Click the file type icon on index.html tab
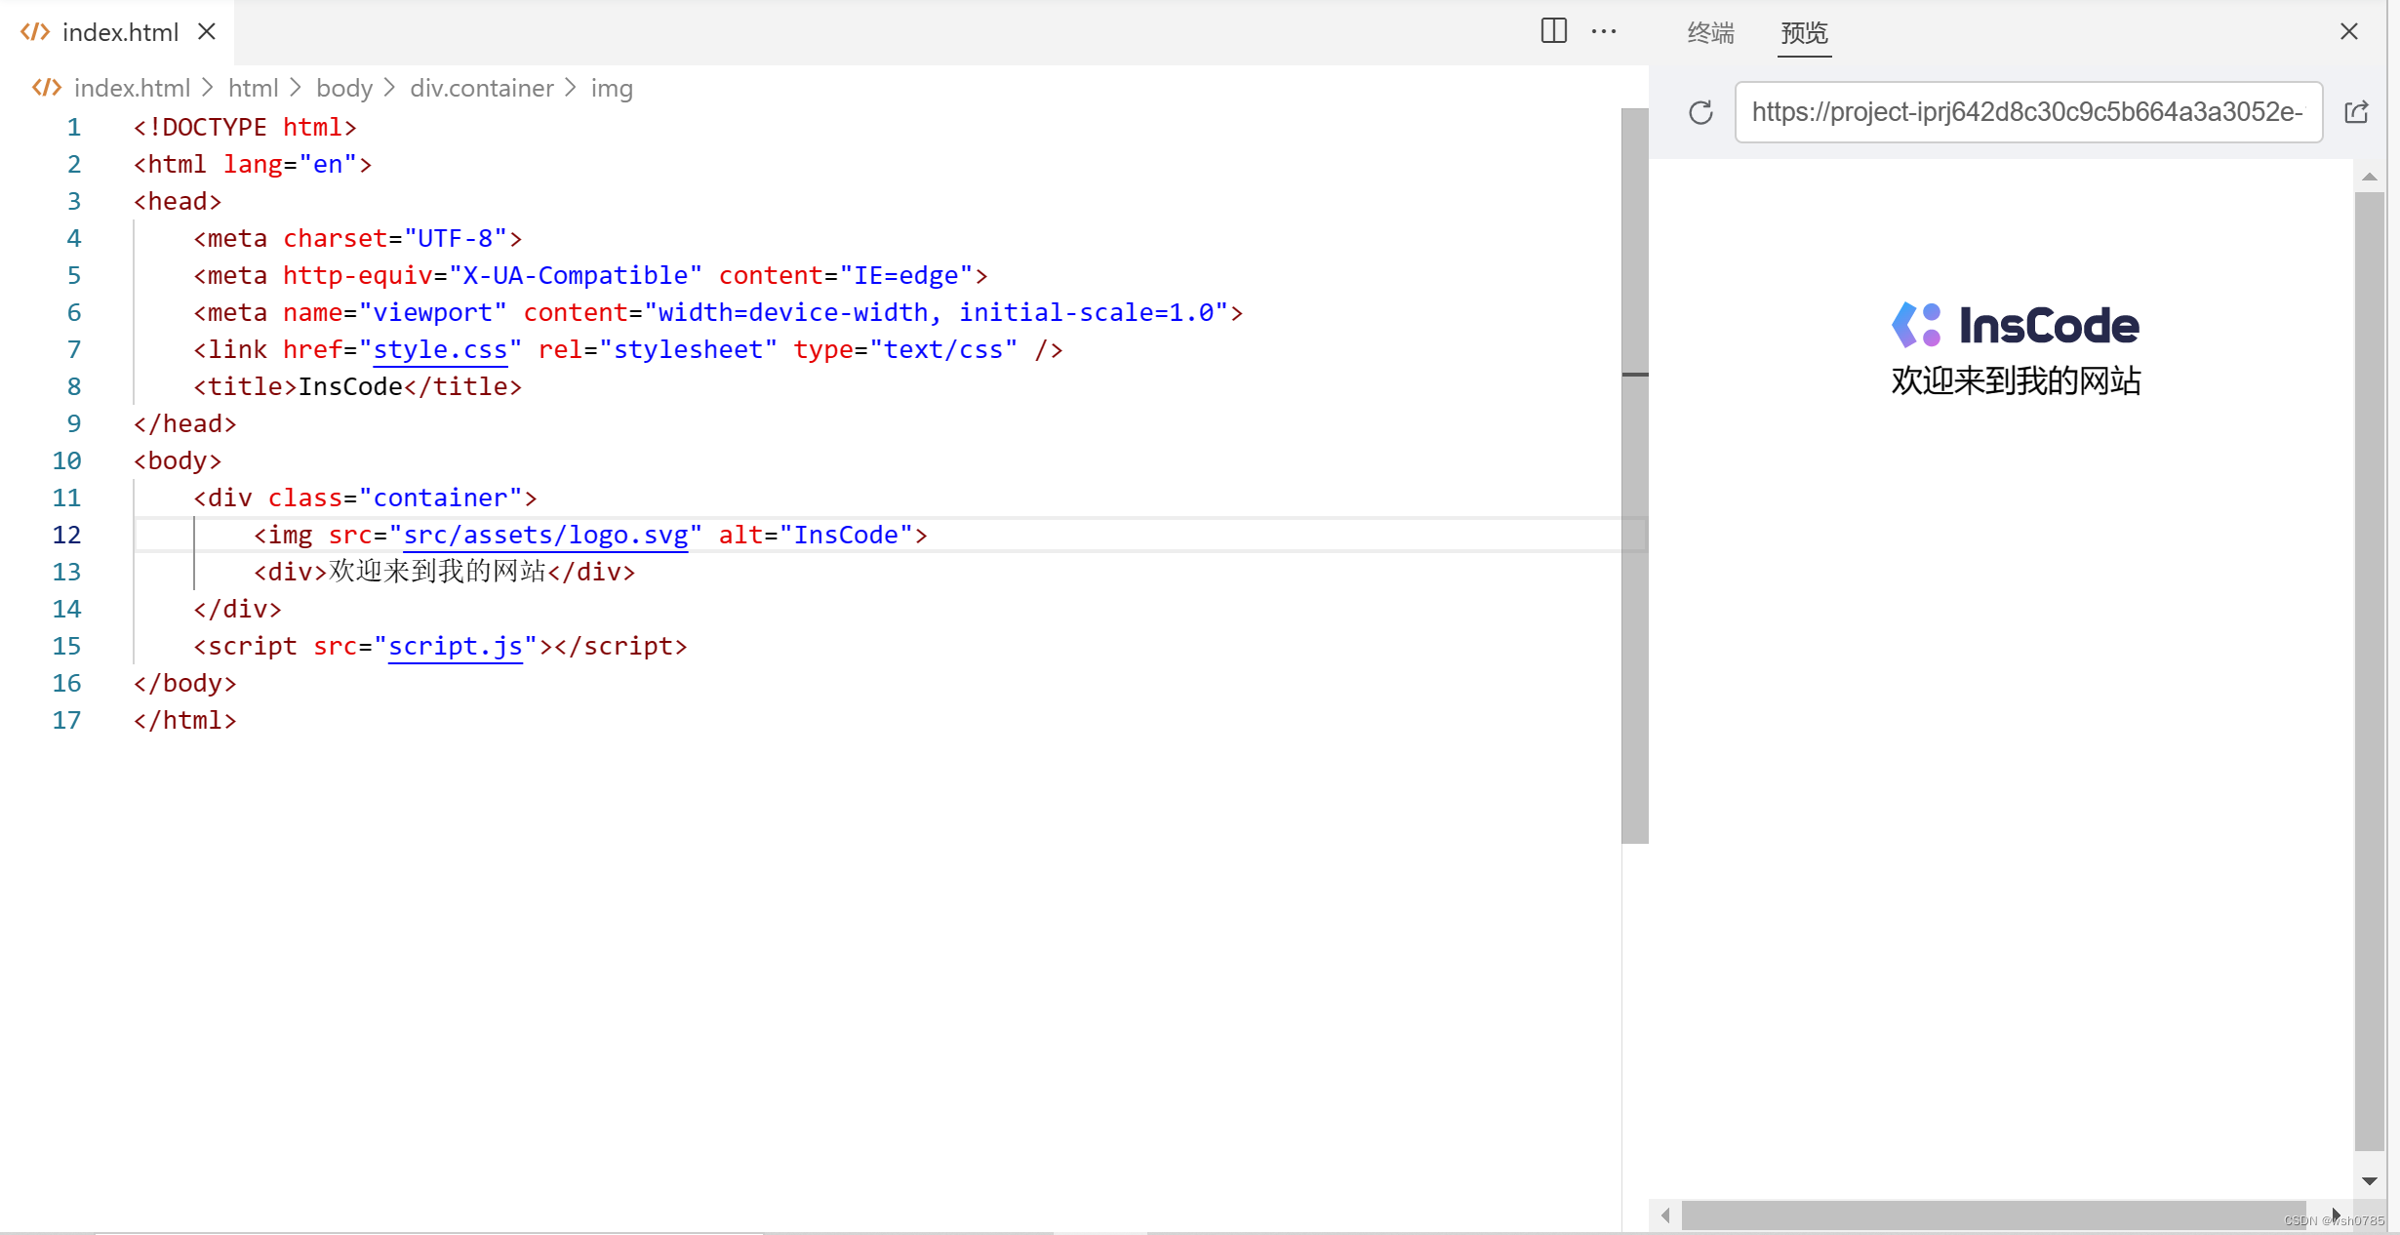2400x1235 pixels. (35, 32)
